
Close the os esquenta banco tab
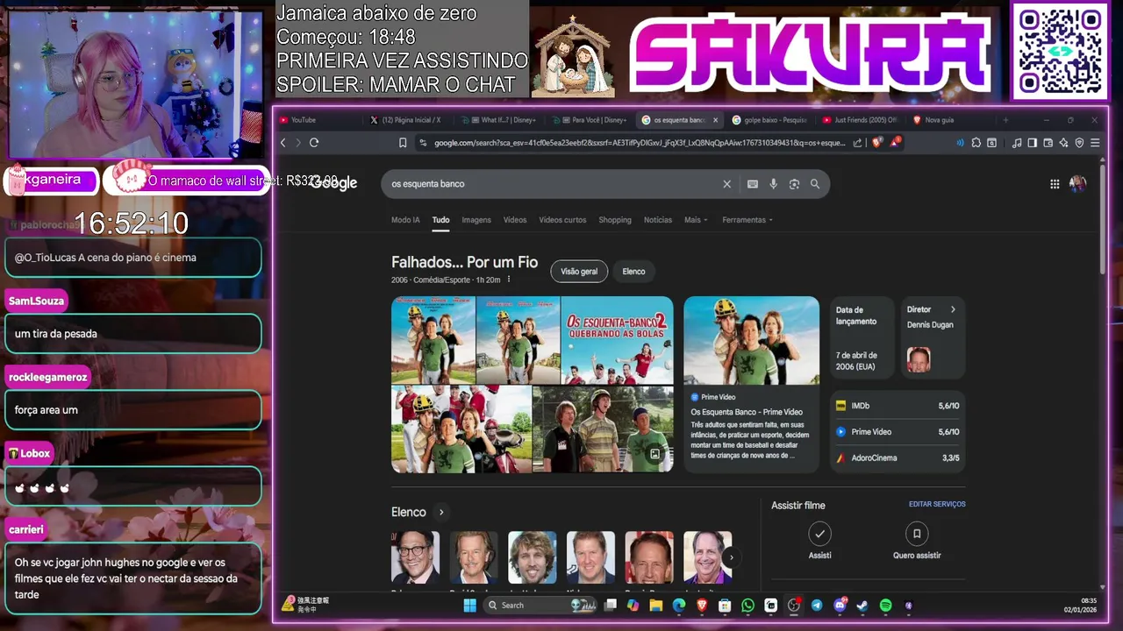pos(715,120)
